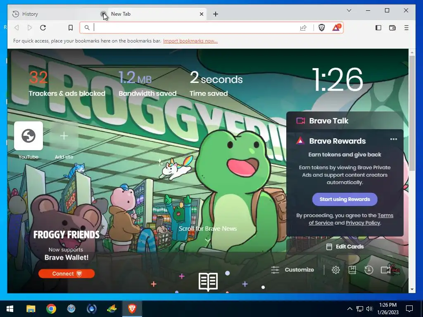The height and width of the screenshot is (317, 423).
Task: Show hidden system tray icons chevron
Action: 349,309
